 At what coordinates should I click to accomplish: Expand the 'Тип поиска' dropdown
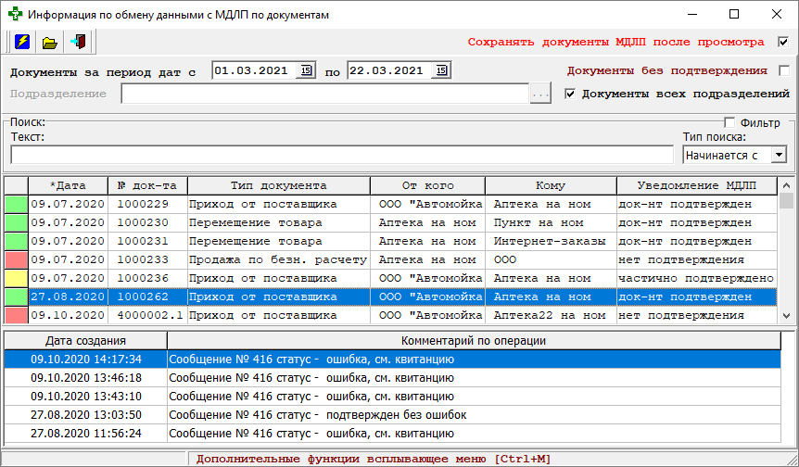pyautogui.click(x=779, y=155)
